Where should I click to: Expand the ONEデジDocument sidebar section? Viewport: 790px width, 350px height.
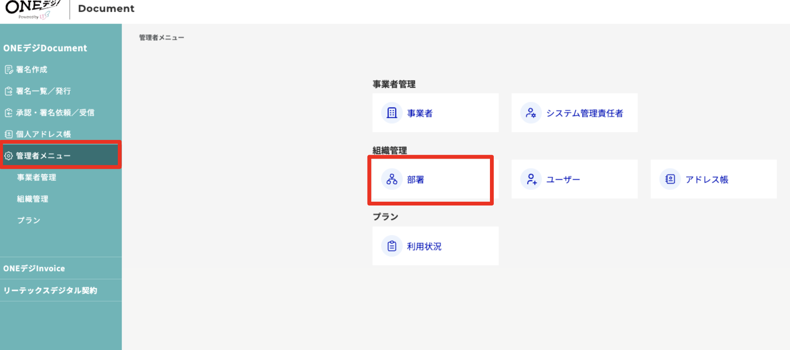click(45, 48)
